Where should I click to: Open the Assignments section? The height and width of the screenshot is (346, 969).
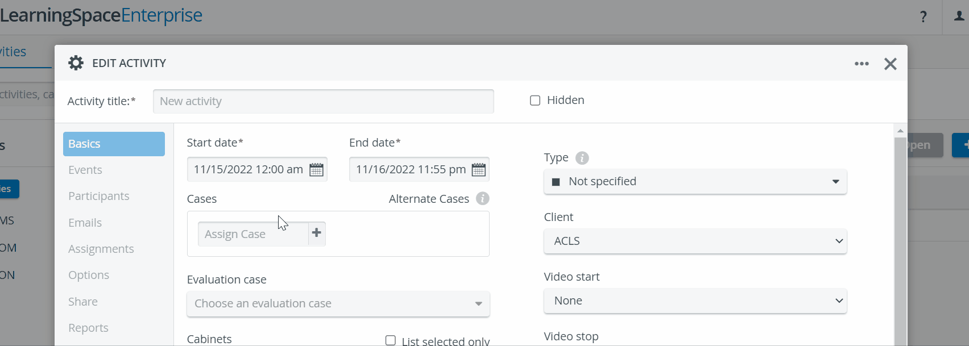tap(101, 249)
